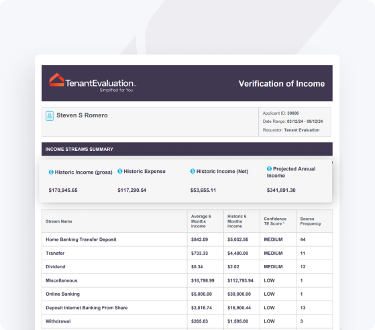Select the Transfer stream row name
Image resolution: width=375 pixels, height=330 pixels.
[55, 254]
